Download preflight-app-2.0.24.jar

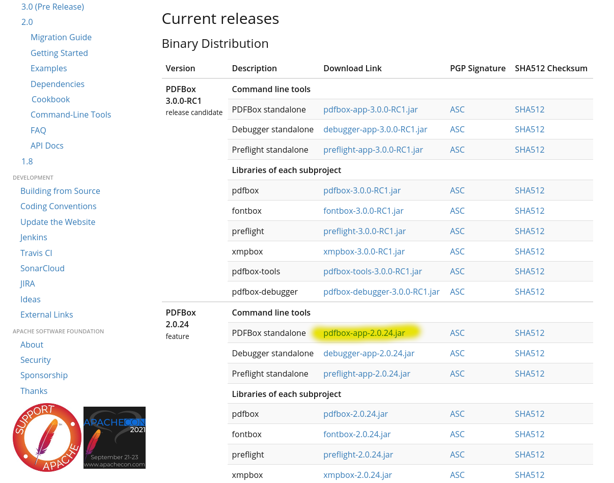pyautogui.click(x=367, y=374)
